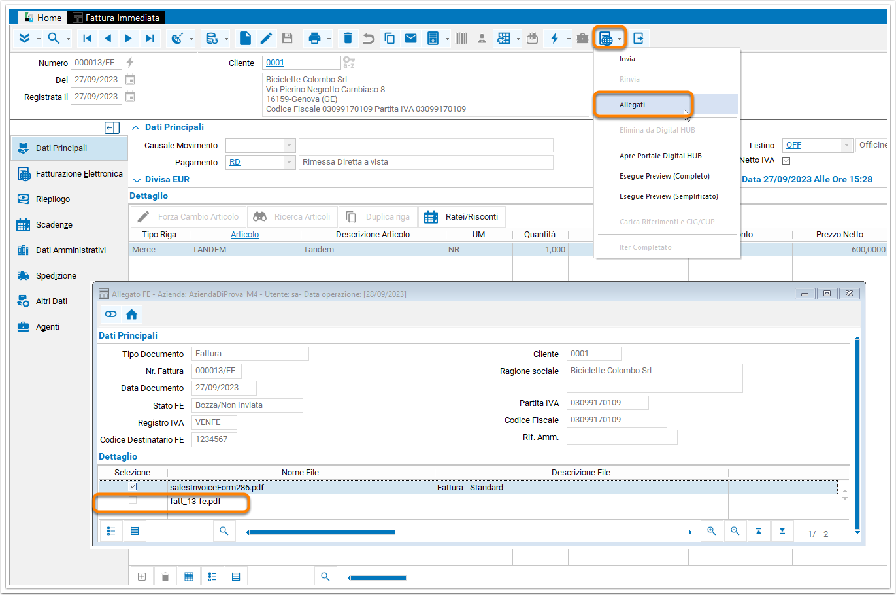Screen dimensions: 896x595
Task: Expand the double-chevron toolbar dropdown
Action: pyautogui.click(x=39, y=39)
